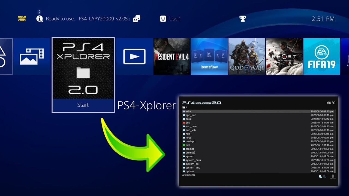The height and width of the screenshot is (196, 349).
Task: Select the data folder row
Action: pyautogui.click(x=258, y=119)
